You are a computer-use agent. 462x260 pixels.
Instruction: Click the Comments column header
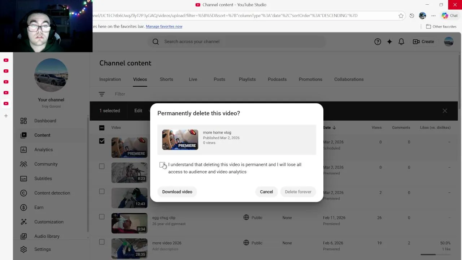coord(401,127)
